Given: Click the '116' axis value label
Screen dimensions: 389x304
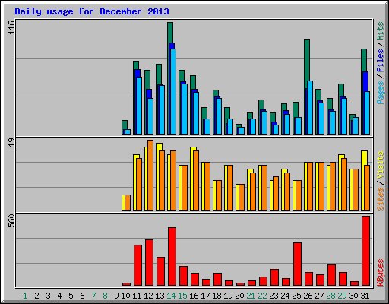Looking at the screenshot, I should [11, 27].
